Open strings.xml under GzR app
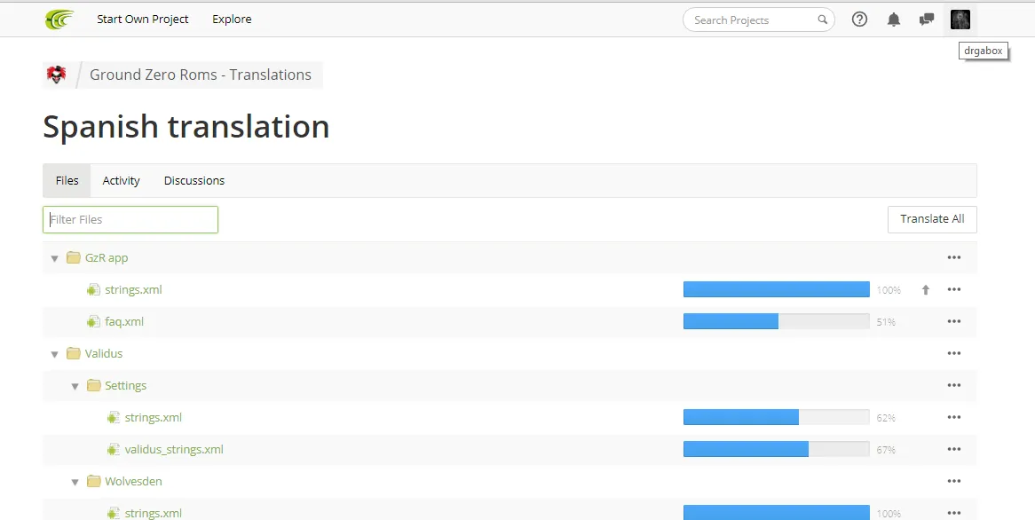 tap(133, 289)
